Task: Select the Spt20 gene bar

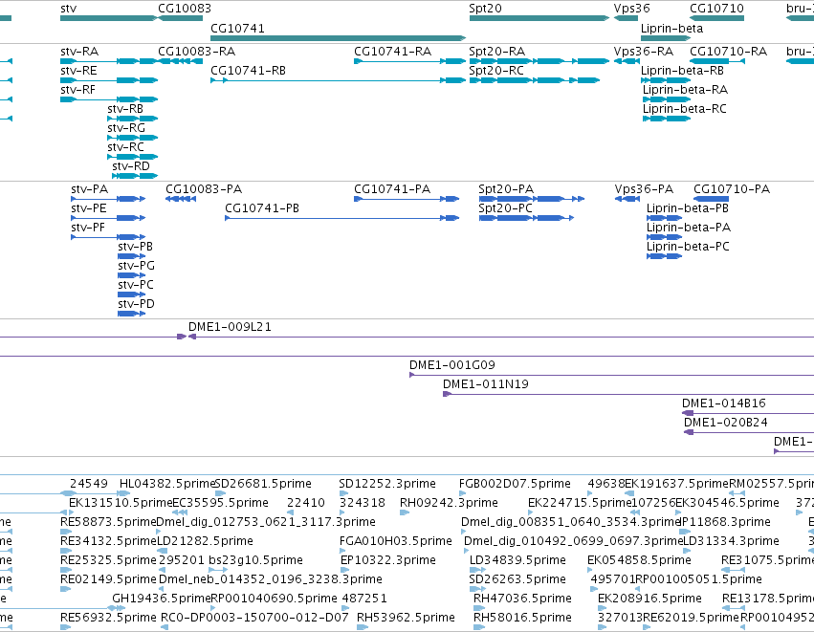Action: click(x=539, y=18)
